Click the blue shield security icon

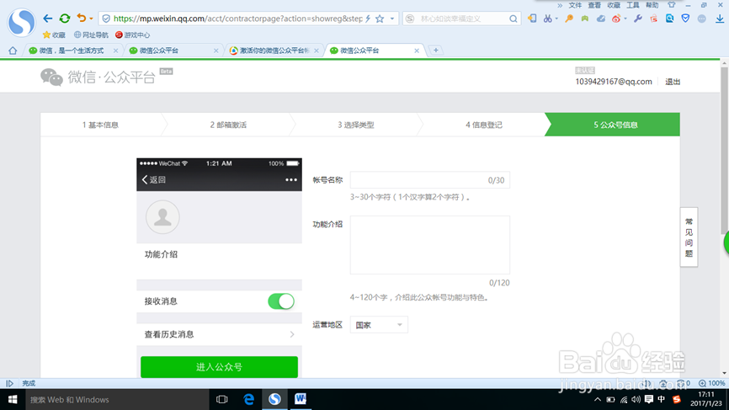[685, 19]
